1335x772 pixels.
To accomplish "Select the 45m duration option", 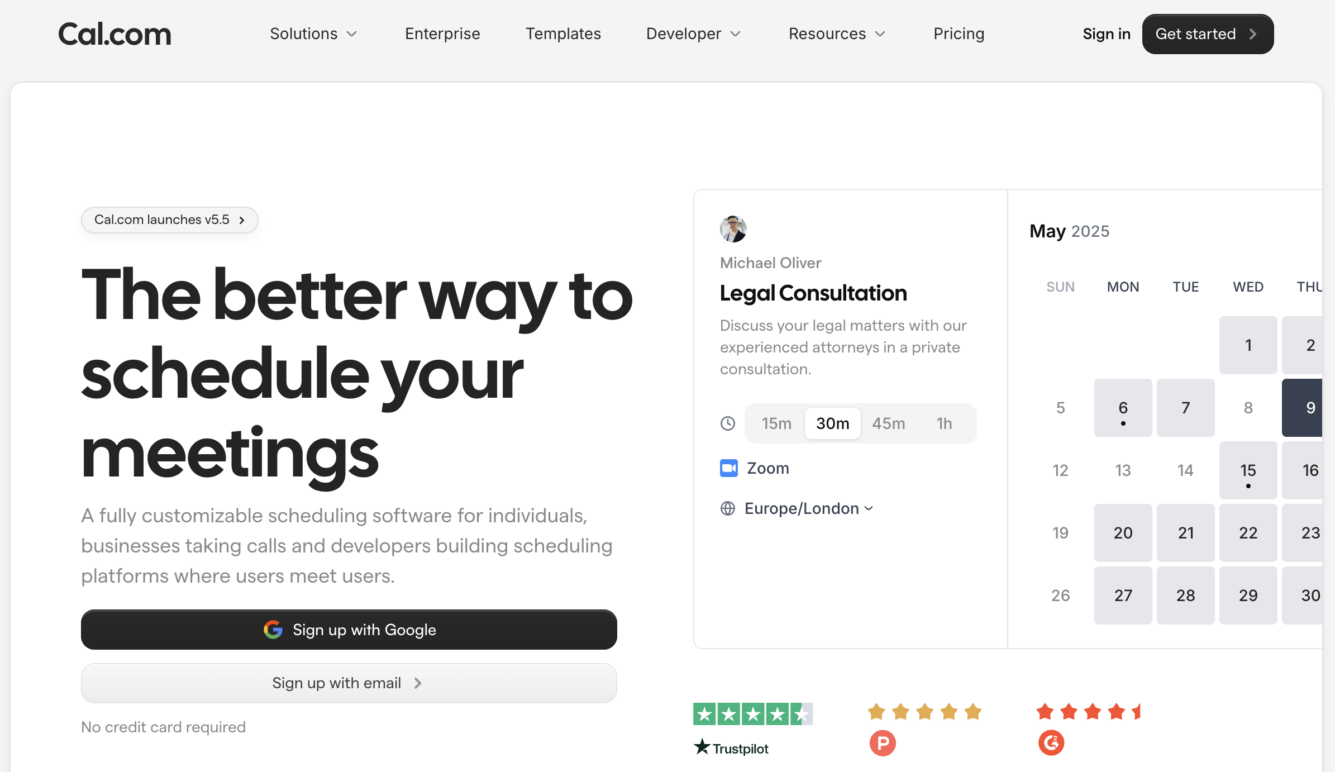I will tap(888, 423).
